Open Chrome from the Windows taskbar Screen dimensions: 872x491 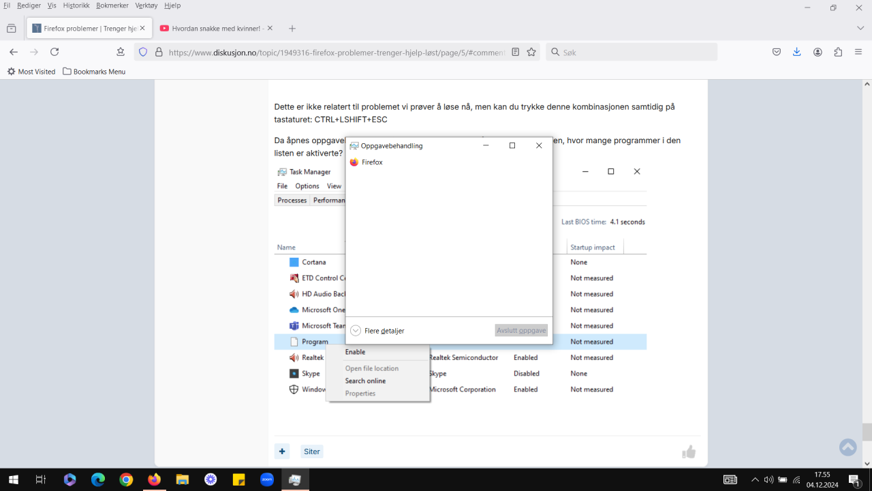(x=126, y=479)
